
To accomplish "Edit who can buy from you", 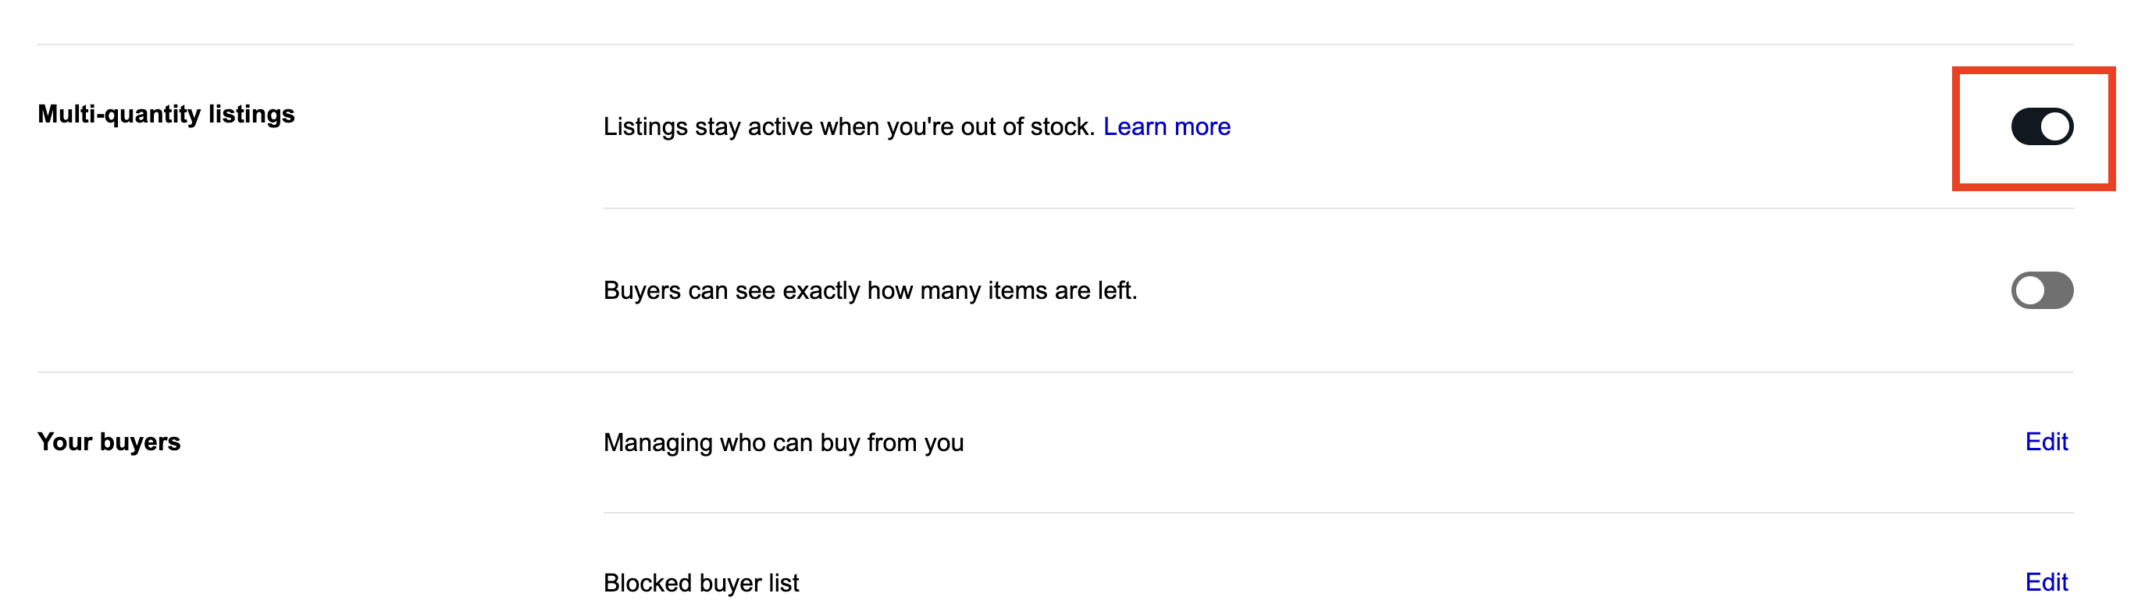I will [x=2045, y=441].
